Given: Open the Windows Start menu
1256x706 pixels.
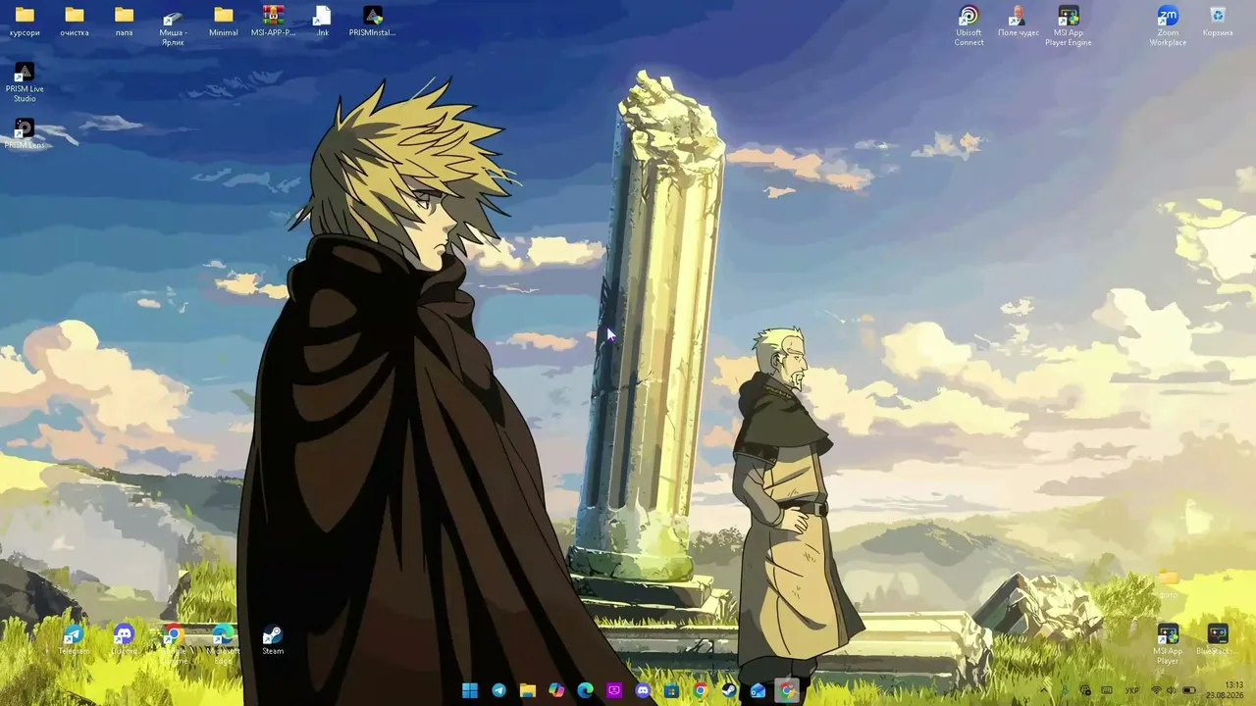Looking at the screenshot, I should click(x=470, y=690).
